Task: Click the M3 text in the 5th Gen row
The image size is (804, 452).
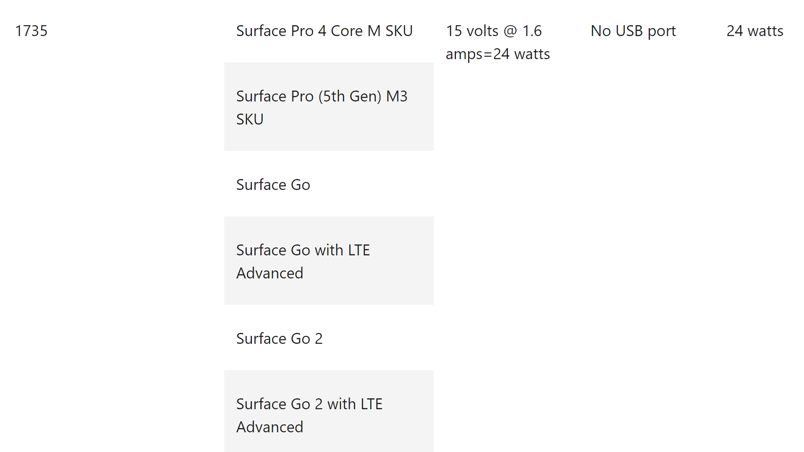Action: pos(397,96)
